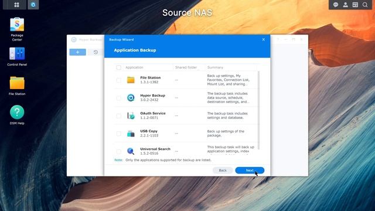Click the Backup Wizard title text
The height and width of the screenshot is (211, 375).
click(121, 39)
